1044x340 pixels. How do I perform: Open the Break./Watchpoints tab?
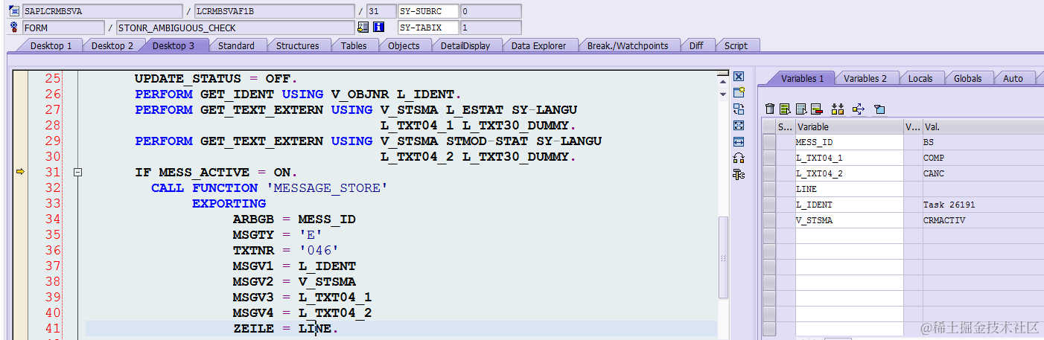click(628, 45)
